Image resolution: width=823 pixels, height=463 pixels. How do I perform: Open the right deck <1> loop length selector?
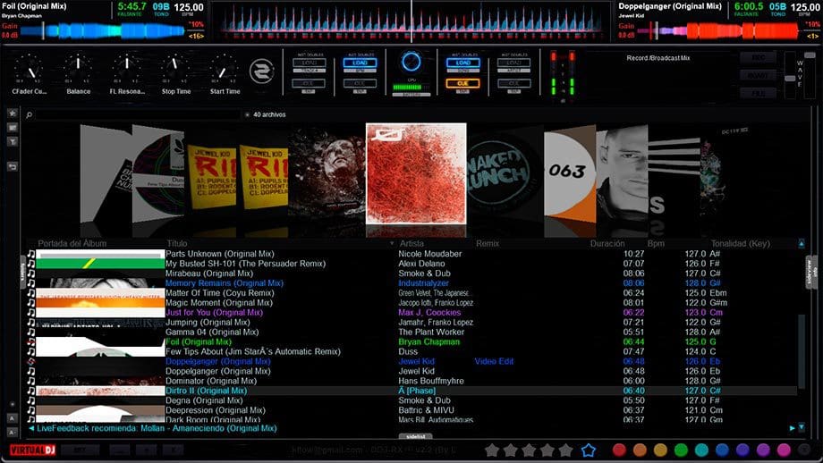click(x=812, y=36)
